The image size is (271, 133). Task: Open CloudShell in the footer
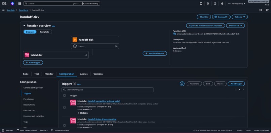(x=8, y=130)
